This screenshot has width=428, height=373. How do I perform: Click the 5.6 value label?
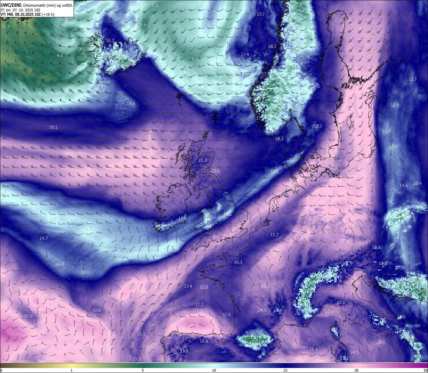click(143, 25)
